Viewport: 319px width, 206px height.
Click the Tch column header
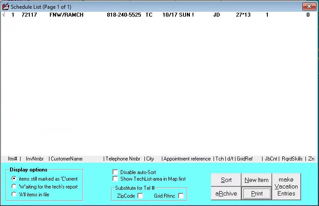220,159
